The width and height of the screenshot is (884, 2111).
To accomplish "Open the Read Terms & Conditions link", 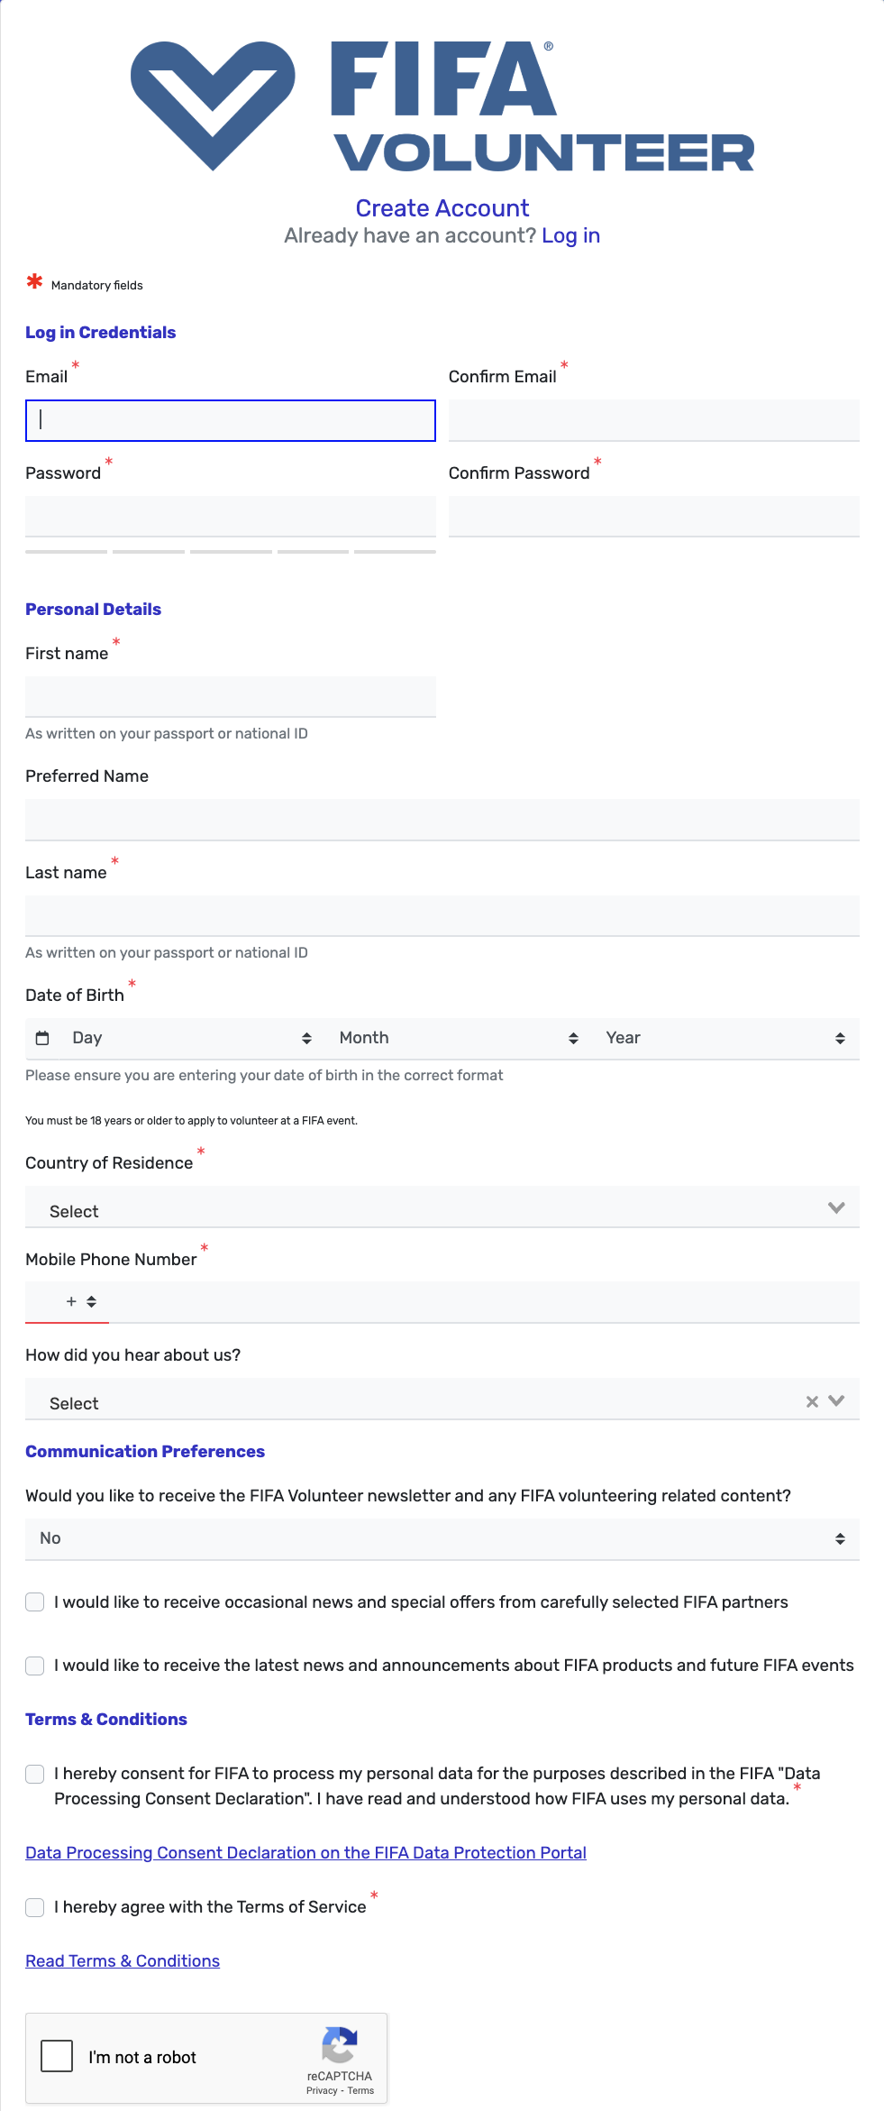I will [123, 1961].
